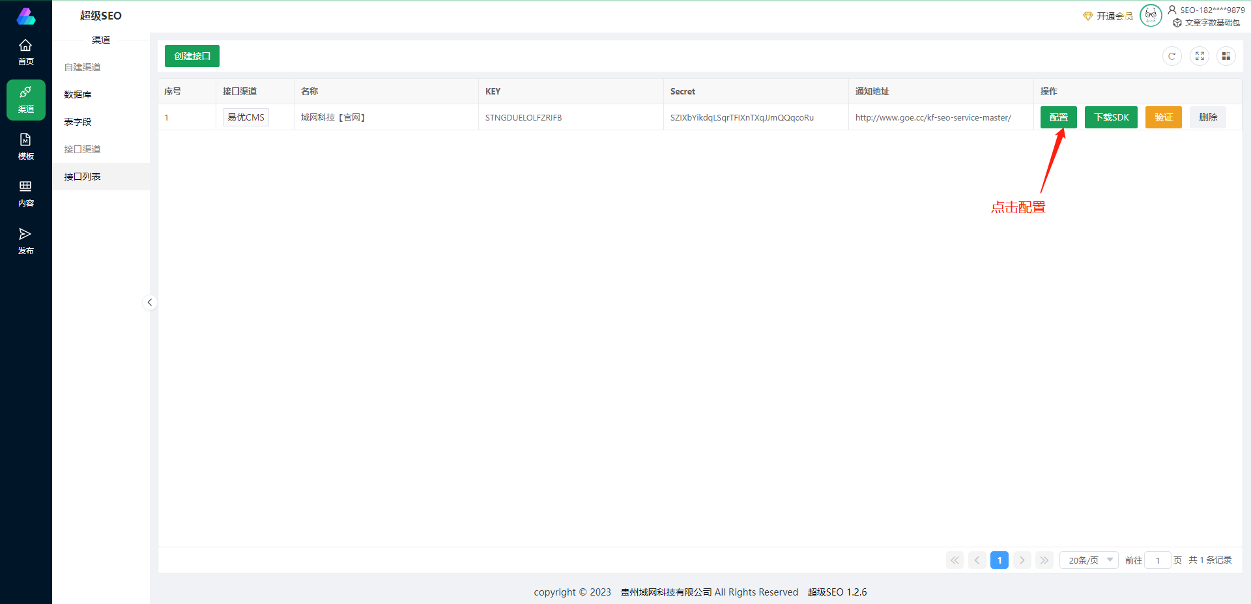1251x604 pixels.
Task: Open the 发布 publish sidebar icon
Action: (25, 241)
